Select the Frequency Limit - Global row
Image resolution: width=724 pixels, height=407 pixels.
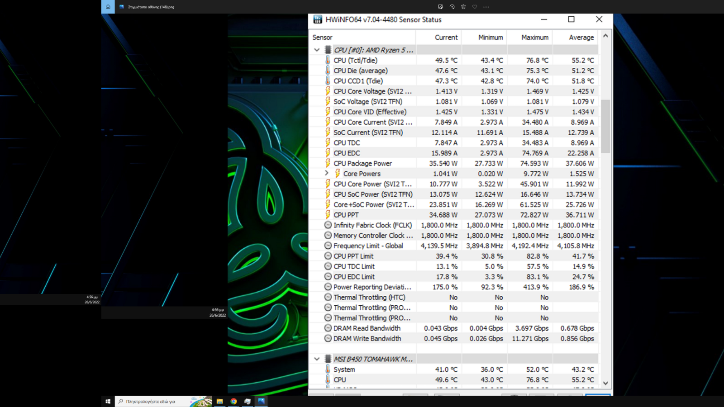[x=453, y=246]
